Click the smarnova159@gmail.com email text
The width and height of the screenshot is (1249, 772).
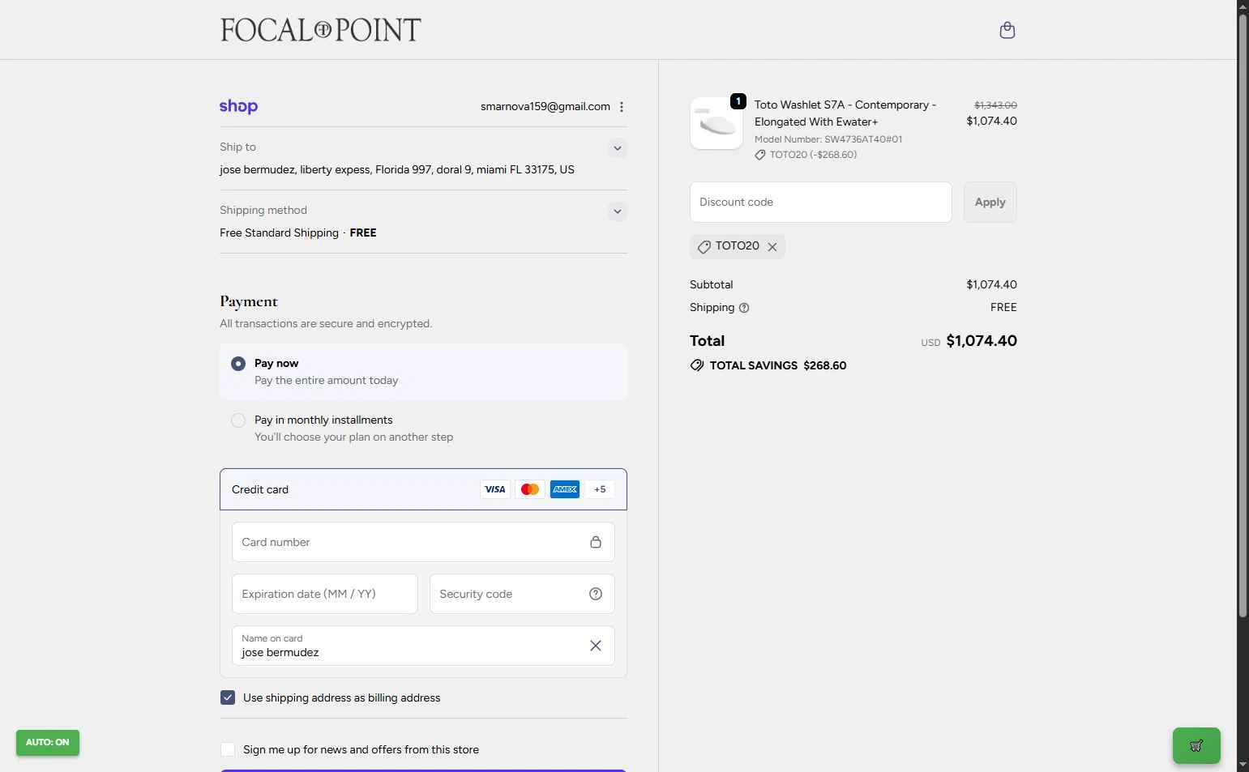pyautogui.click(x=545, y=107)
